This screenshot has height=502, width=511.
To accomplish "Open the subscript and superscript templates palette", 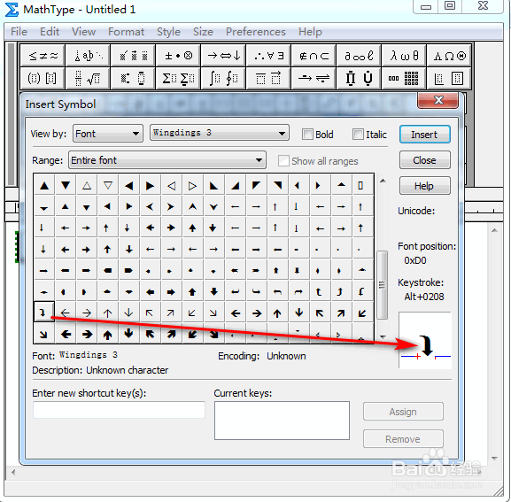I will pos(133,78).
